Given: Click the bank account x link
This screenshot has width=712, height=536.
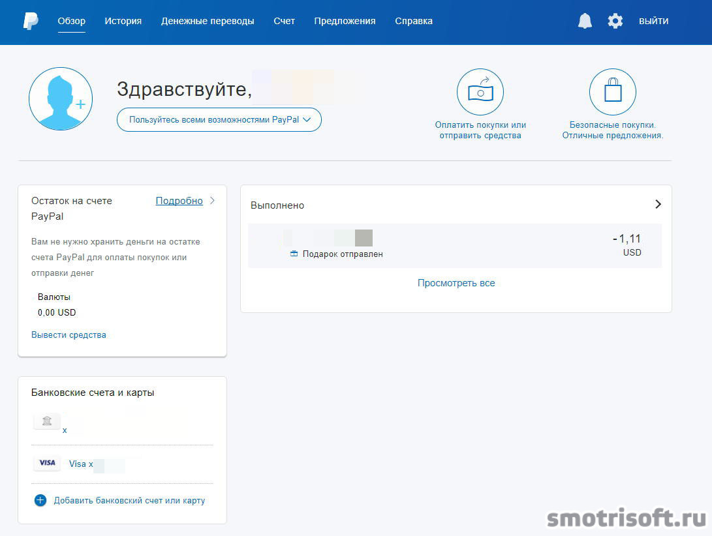Looking at the screenshot, I should (x=65, y=430).
